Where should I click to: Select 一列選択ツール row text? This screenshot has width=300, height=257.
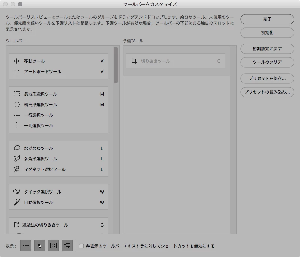[38, 126]
